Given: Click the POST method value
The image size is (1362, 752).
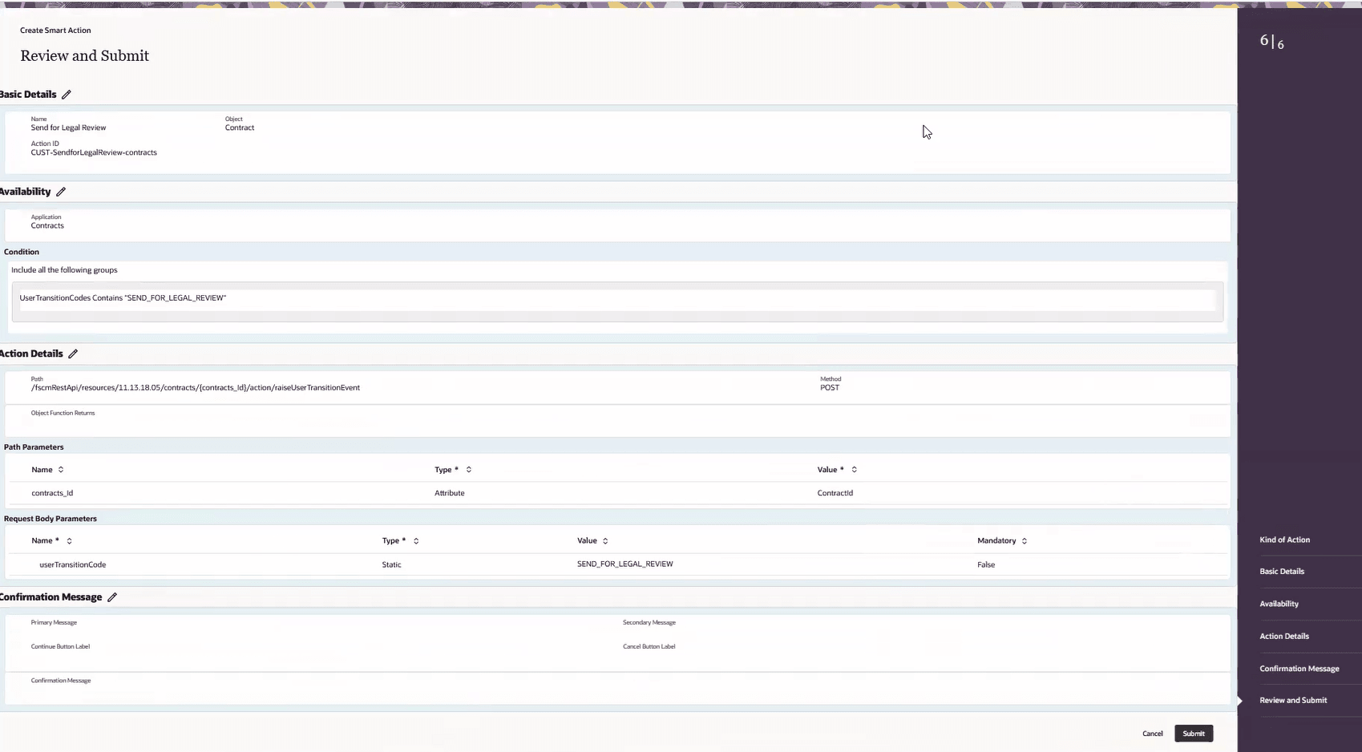Looking at the screenshot, I should (829, 388).
